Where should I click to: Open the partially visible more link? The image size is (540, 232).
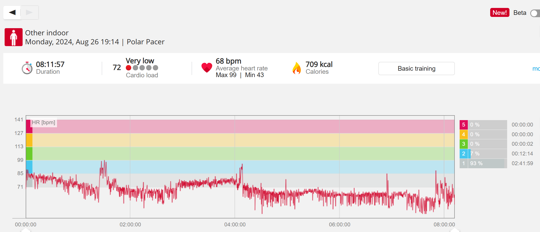tap(536, 69)
